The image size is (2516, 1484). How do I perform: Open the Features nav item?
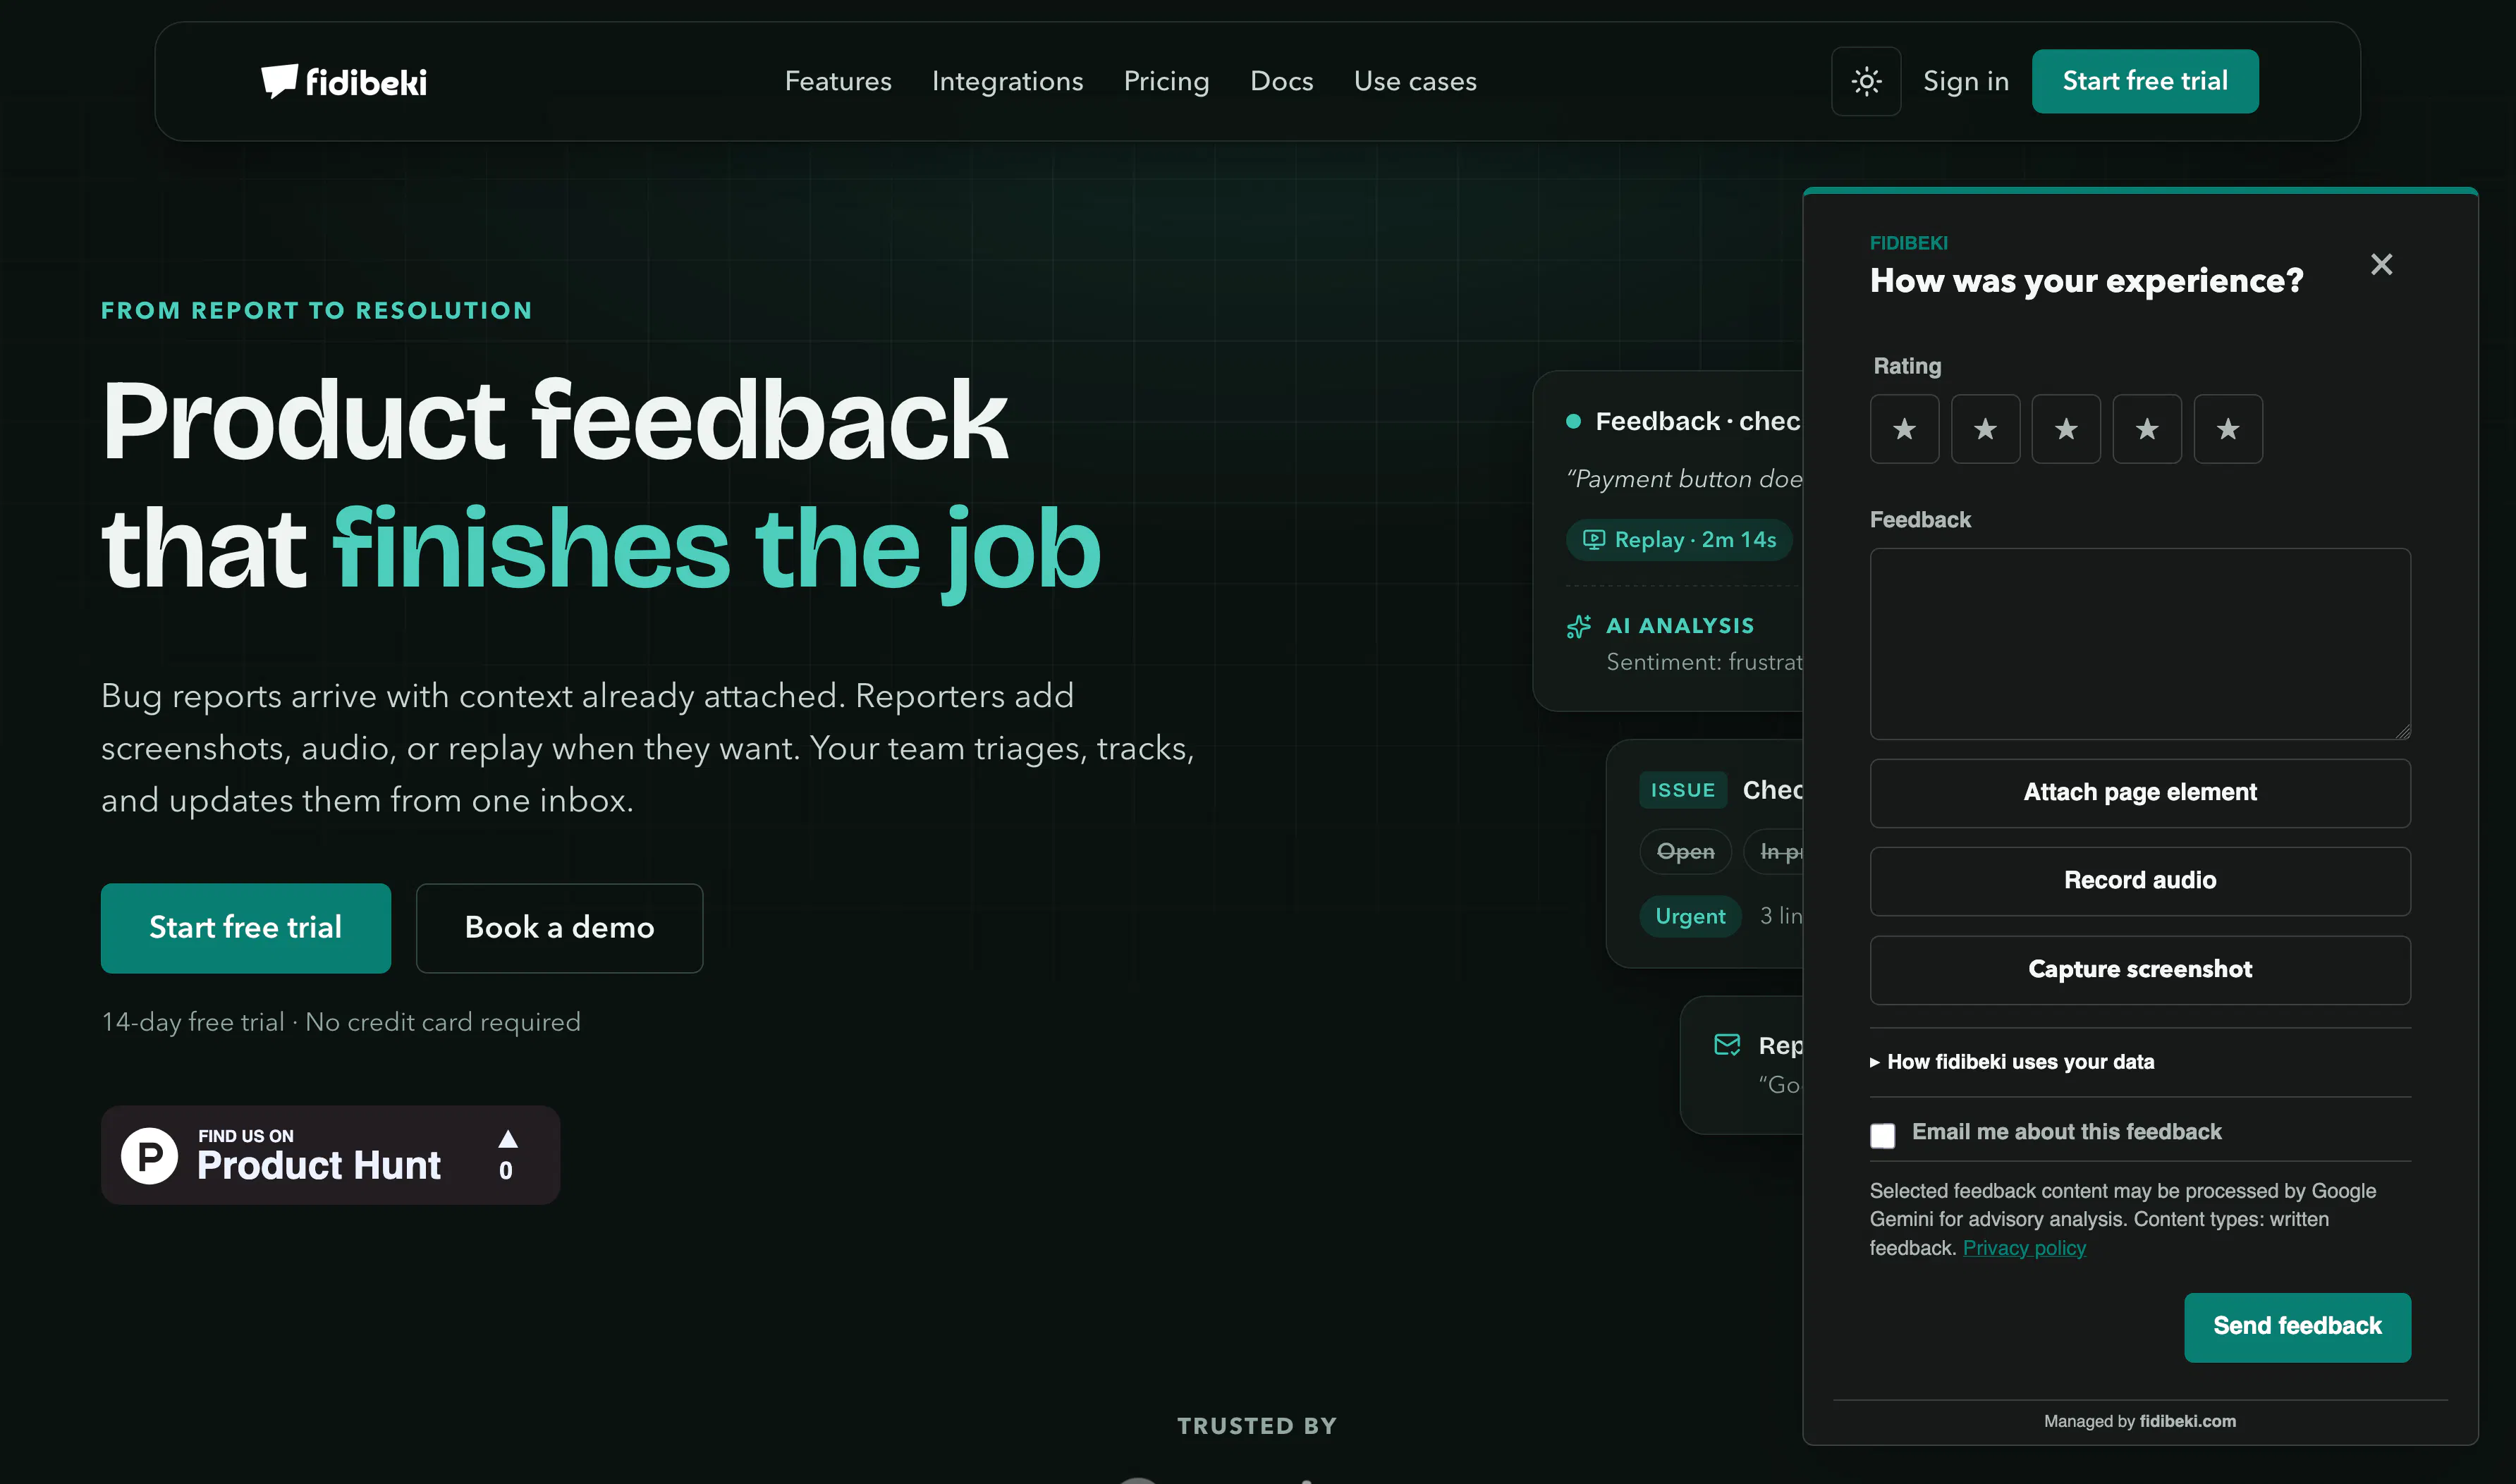[838, 81]
